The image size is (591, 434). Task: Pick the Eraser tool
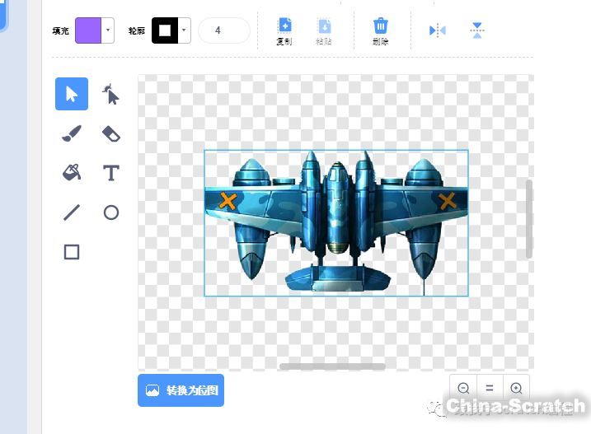click(x=111, y=133)
